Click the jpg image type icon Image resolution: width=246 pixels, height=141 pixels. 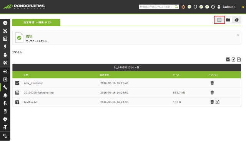[x=17, y=93]
